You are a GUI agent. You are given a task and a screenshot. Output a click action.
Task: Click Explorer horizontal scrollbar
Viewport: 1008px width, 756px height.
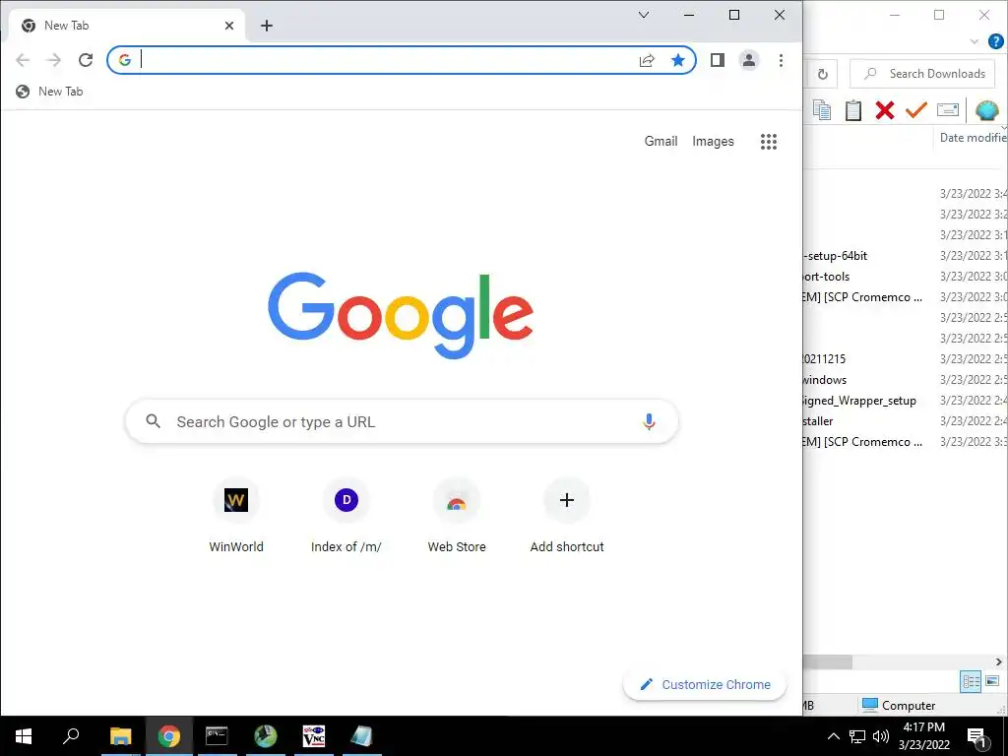pos(828,661)
